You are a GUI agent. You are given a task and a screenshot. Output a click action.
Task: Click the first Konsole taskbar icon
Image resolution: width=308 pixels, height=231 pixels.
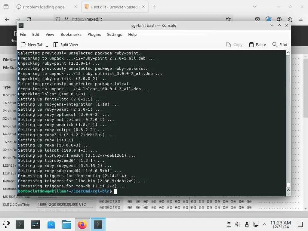point(20,224)
